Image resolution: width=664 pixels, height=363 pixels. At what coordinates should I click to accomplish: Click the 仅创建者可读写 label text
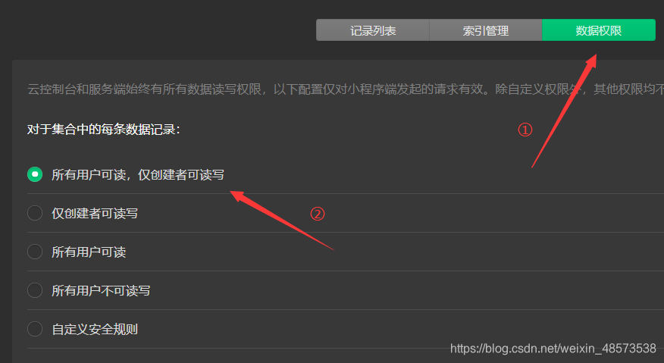95,213
